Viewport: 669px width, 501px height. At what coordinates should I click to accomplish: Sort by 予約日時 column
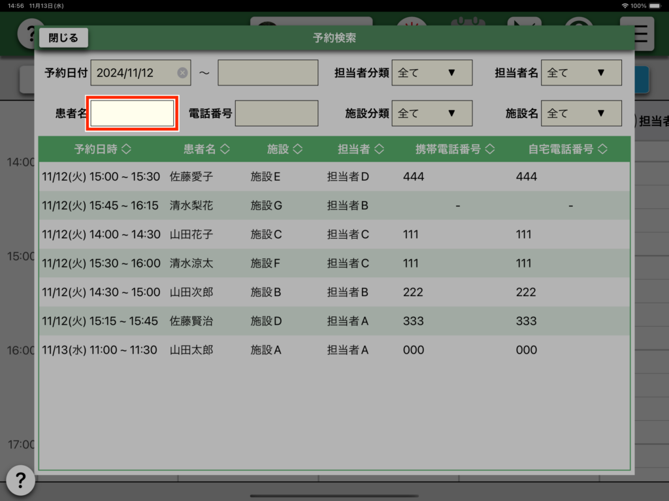coord(103,149)
